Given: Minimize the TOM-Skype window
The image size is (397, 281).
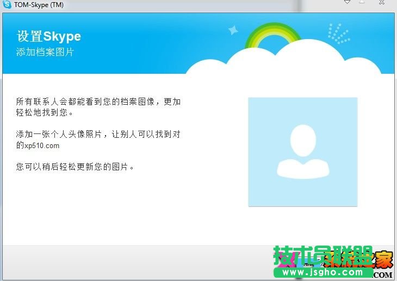Looking at the screenshot, I should [x=348, y=2].
